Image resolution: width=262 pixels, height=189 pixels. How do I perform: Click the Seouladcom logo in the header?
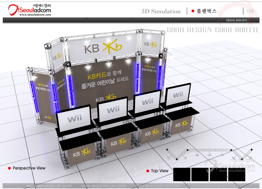coord(30,10)
